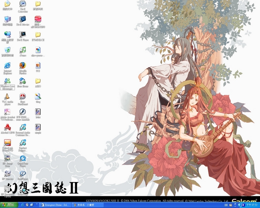Screen dimensions: 260x208
Task: Launch the Nero Home shortcut
Action: (23, 81)
